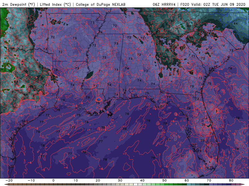Click the blue low-dewpoint spot in Louisiana
This screenshot has width=249, height=186.
99,99
